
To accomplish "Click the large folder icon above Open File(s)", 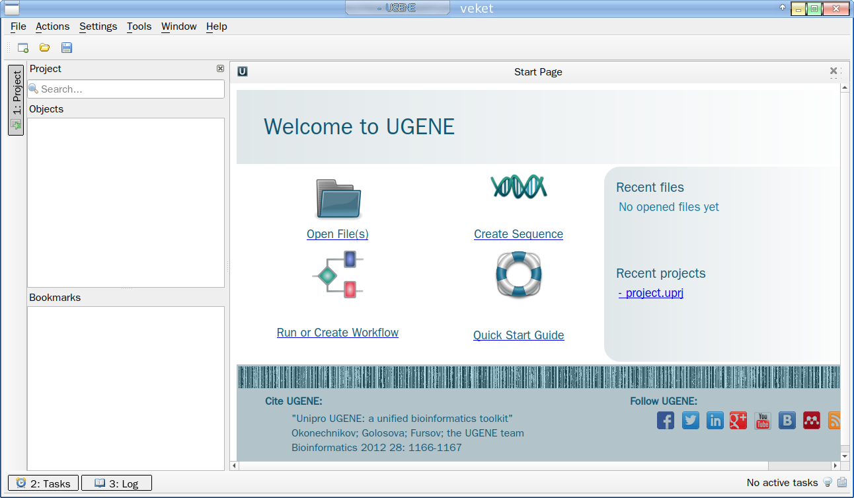I will 338,198.
